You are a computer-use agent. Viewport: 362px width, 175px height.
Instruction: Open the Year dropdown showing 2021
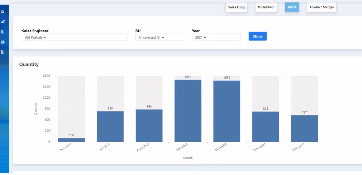point(216,37)
